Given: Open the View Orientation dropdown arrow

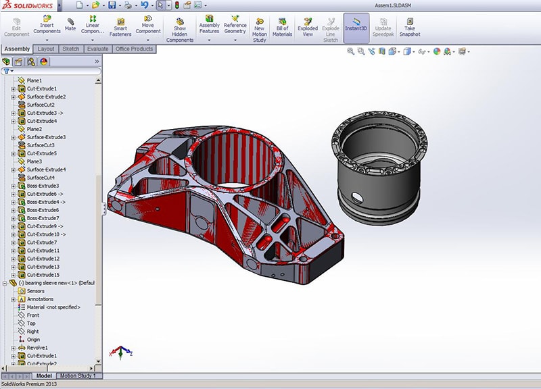Looking at the screenshot, I should 398,51.
